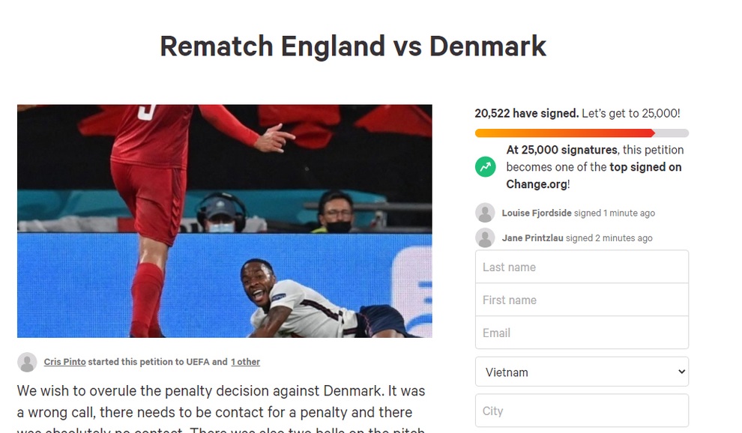Click Louise Fjordside's avatar icon
The height and width of the screenshot is (433, 742).
point(485,213)
